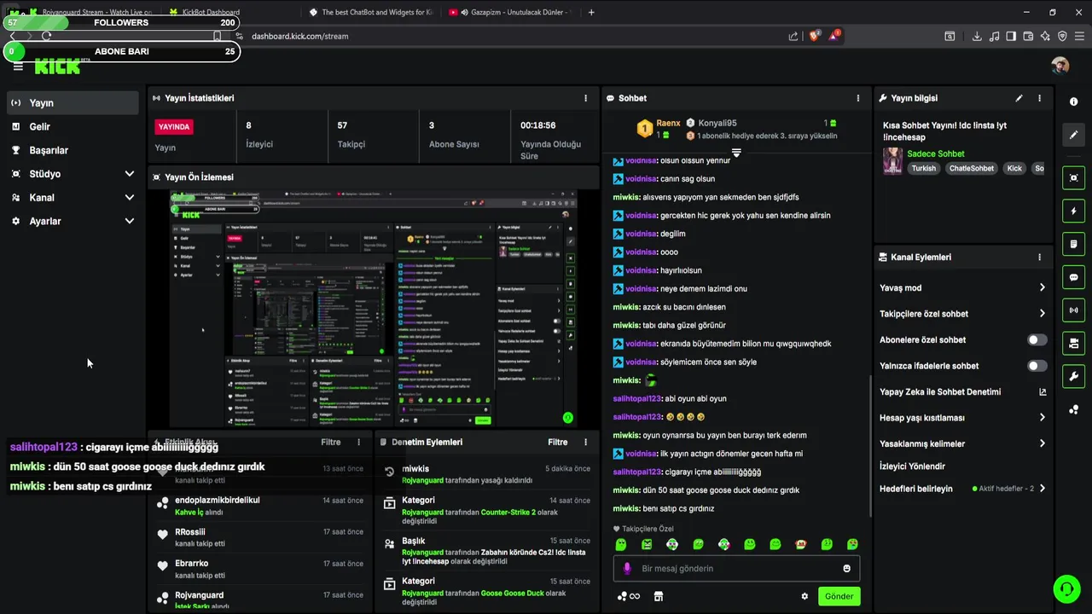Click the info icon in the right sidebar

pos(1073,101)
